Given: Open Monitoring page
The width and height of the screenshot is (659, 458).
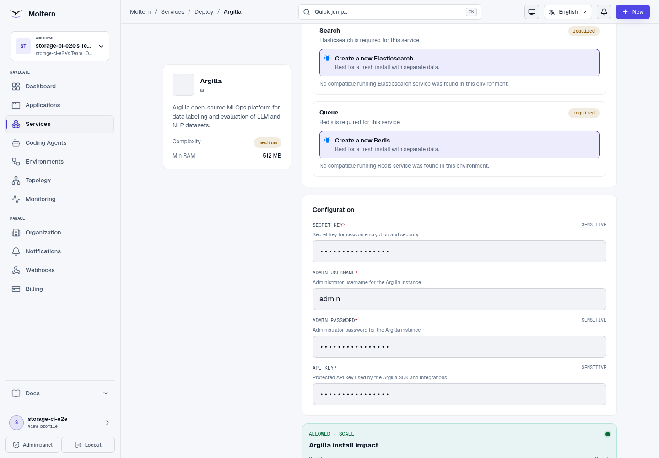Looking at the screenshot, I should (x=59, y=199).
